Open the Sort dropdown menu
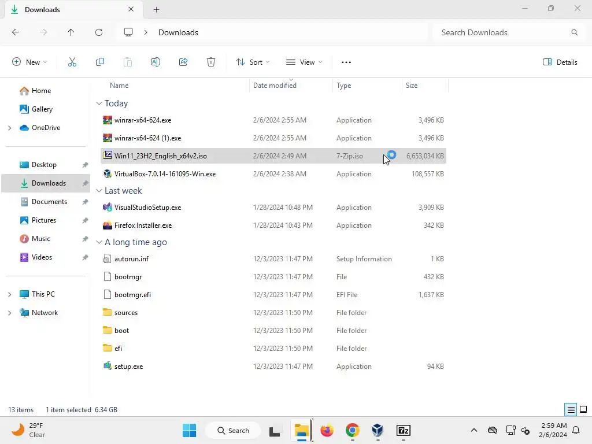The height and width of the screenshot is (444, 592). tap(253, 62)
